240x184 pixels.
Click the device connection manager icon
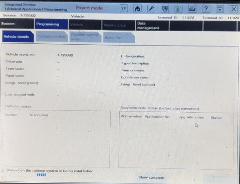(165, 9)
